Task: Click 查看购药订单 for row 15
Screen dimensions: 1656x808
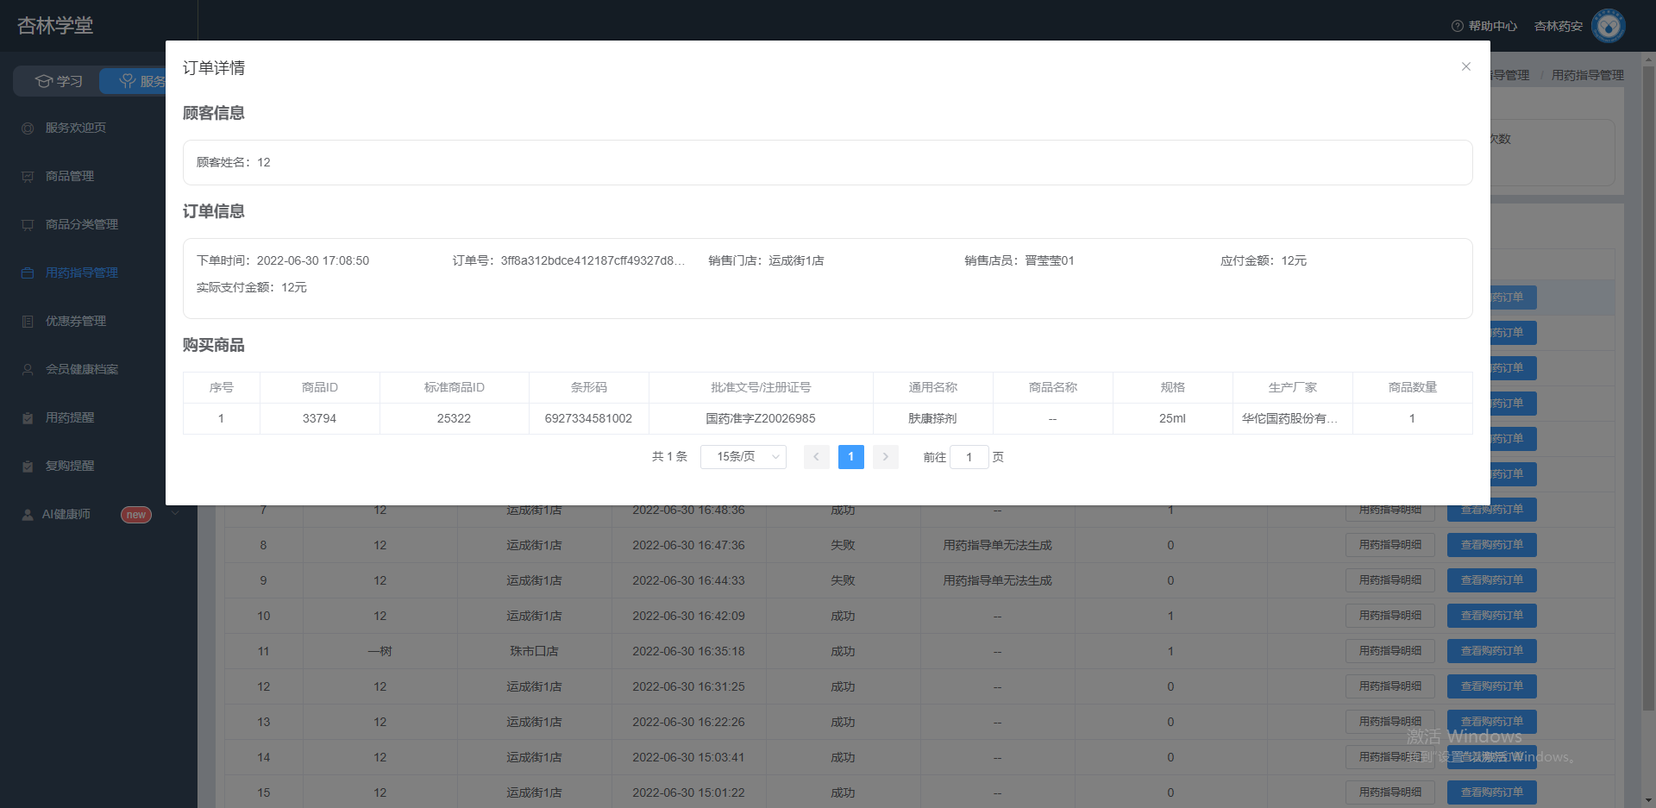Action: [1491, 792]
